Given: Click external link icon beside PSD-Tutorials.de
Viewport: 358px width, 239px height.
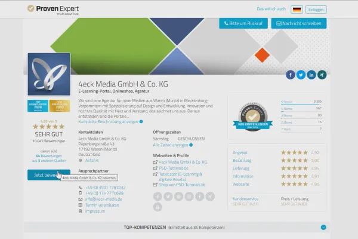Looking at the screenshot, I should pyautogui.click(x=155, y=168).
